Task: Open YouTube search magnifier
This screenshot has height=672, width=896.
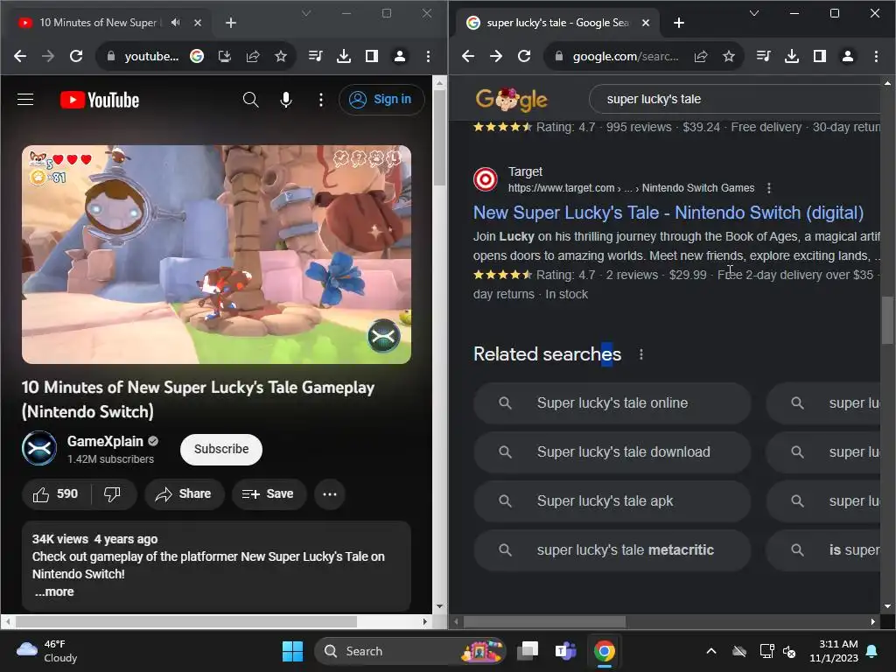Action: click(x=250, y=100)
